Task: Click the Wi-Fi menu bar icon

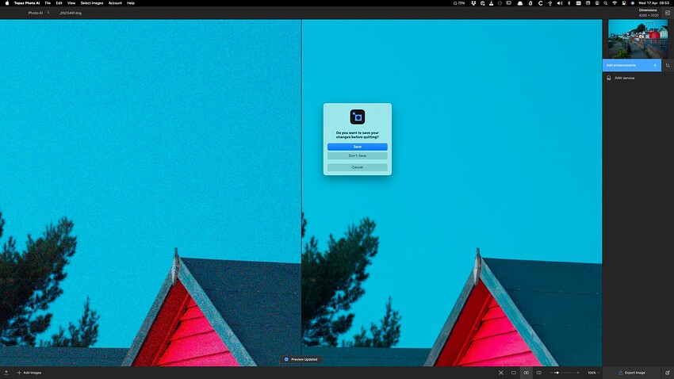Action: tap(615, 3)
